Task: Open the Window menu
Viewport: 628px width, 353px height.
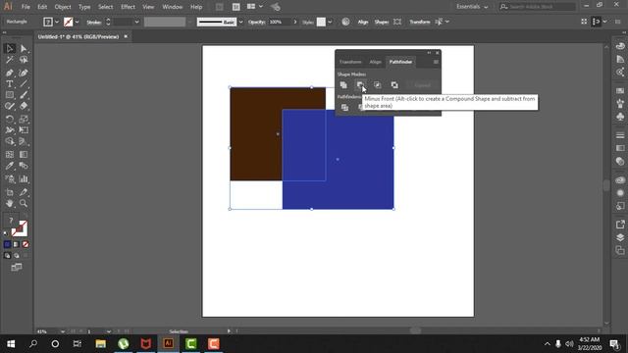Action: coord(173,7)
